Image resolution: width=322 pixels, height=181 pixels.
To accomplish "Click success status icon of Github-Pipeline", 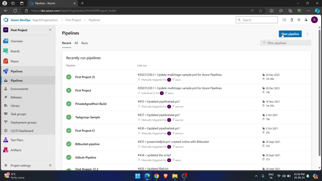I will coord(69,157).
